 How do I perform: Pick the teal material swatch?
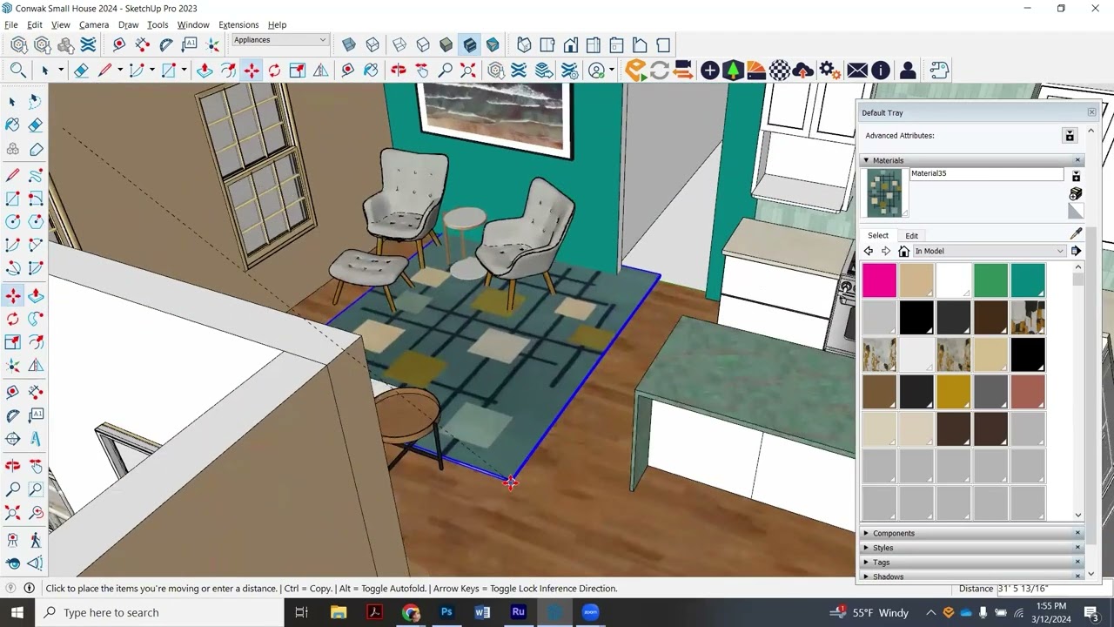(1028, 281)
